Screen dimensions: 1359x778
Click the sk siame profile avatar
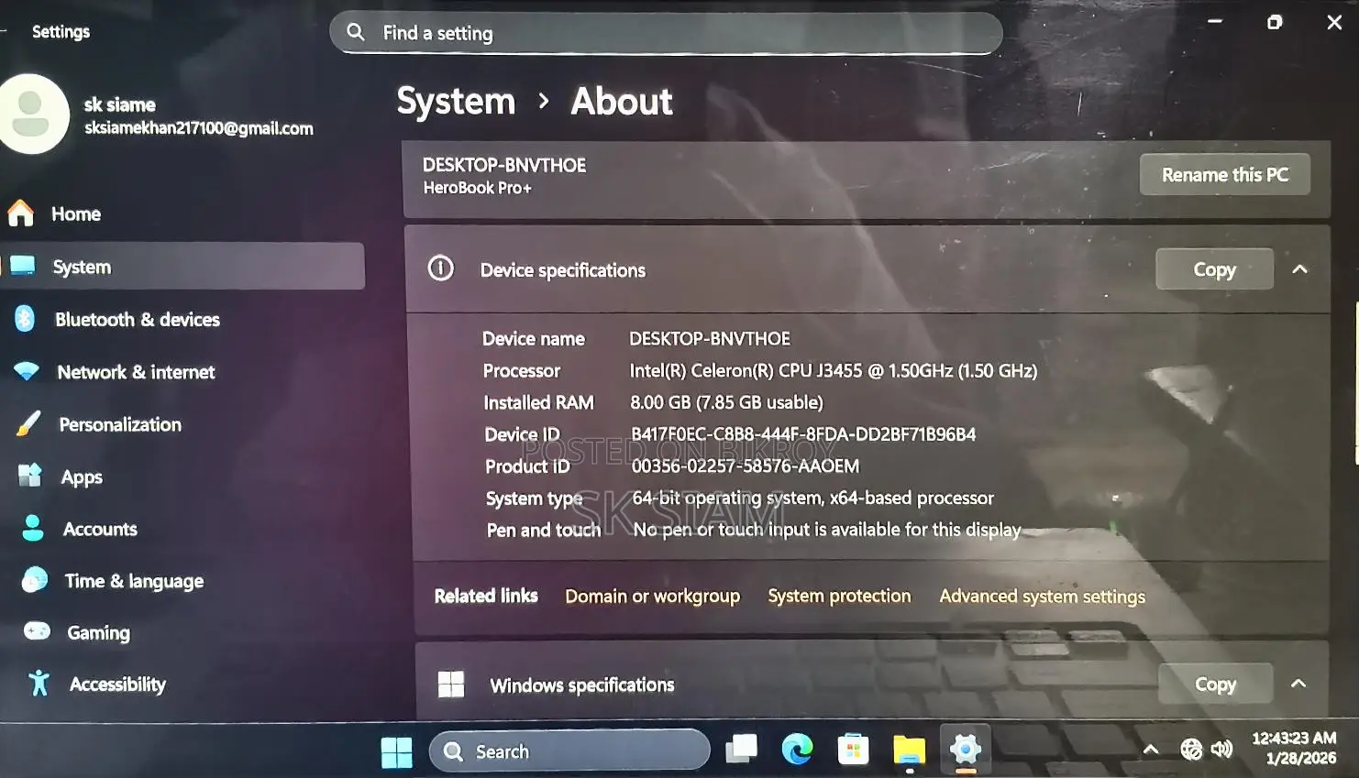pos(31,115)
